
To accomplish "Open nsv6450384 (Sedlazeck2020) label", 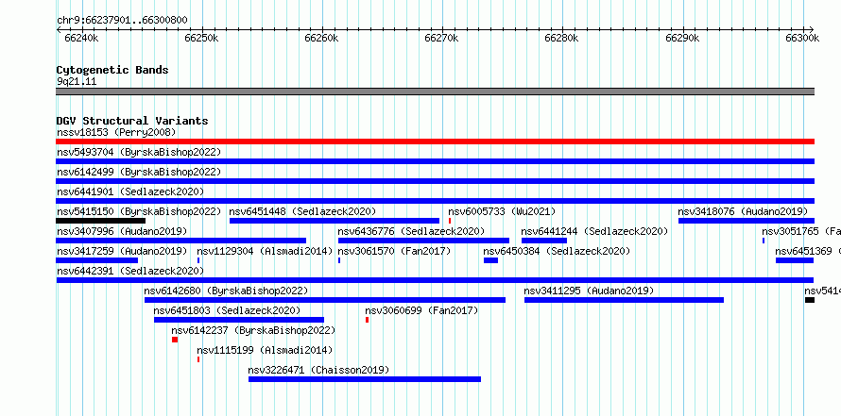I will click(557, 251).
